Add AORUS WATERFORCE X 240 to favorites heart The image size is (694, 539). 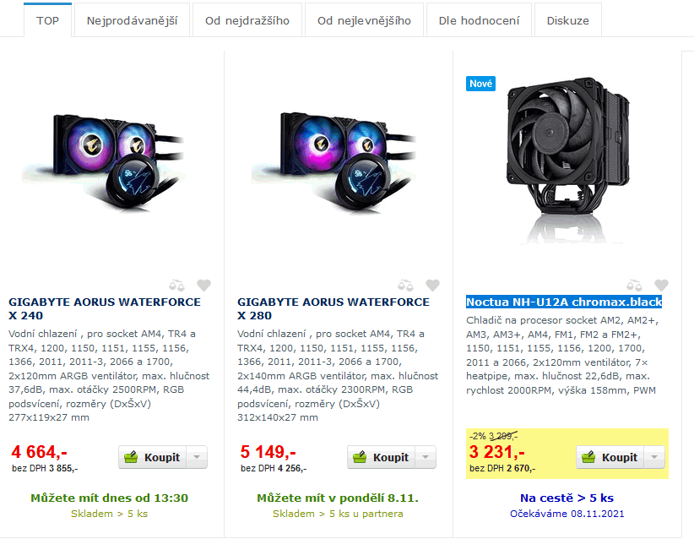coord(204,286)
